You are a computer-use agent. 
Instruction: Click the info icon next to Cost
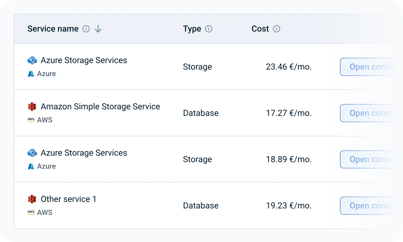click(277, 29)
